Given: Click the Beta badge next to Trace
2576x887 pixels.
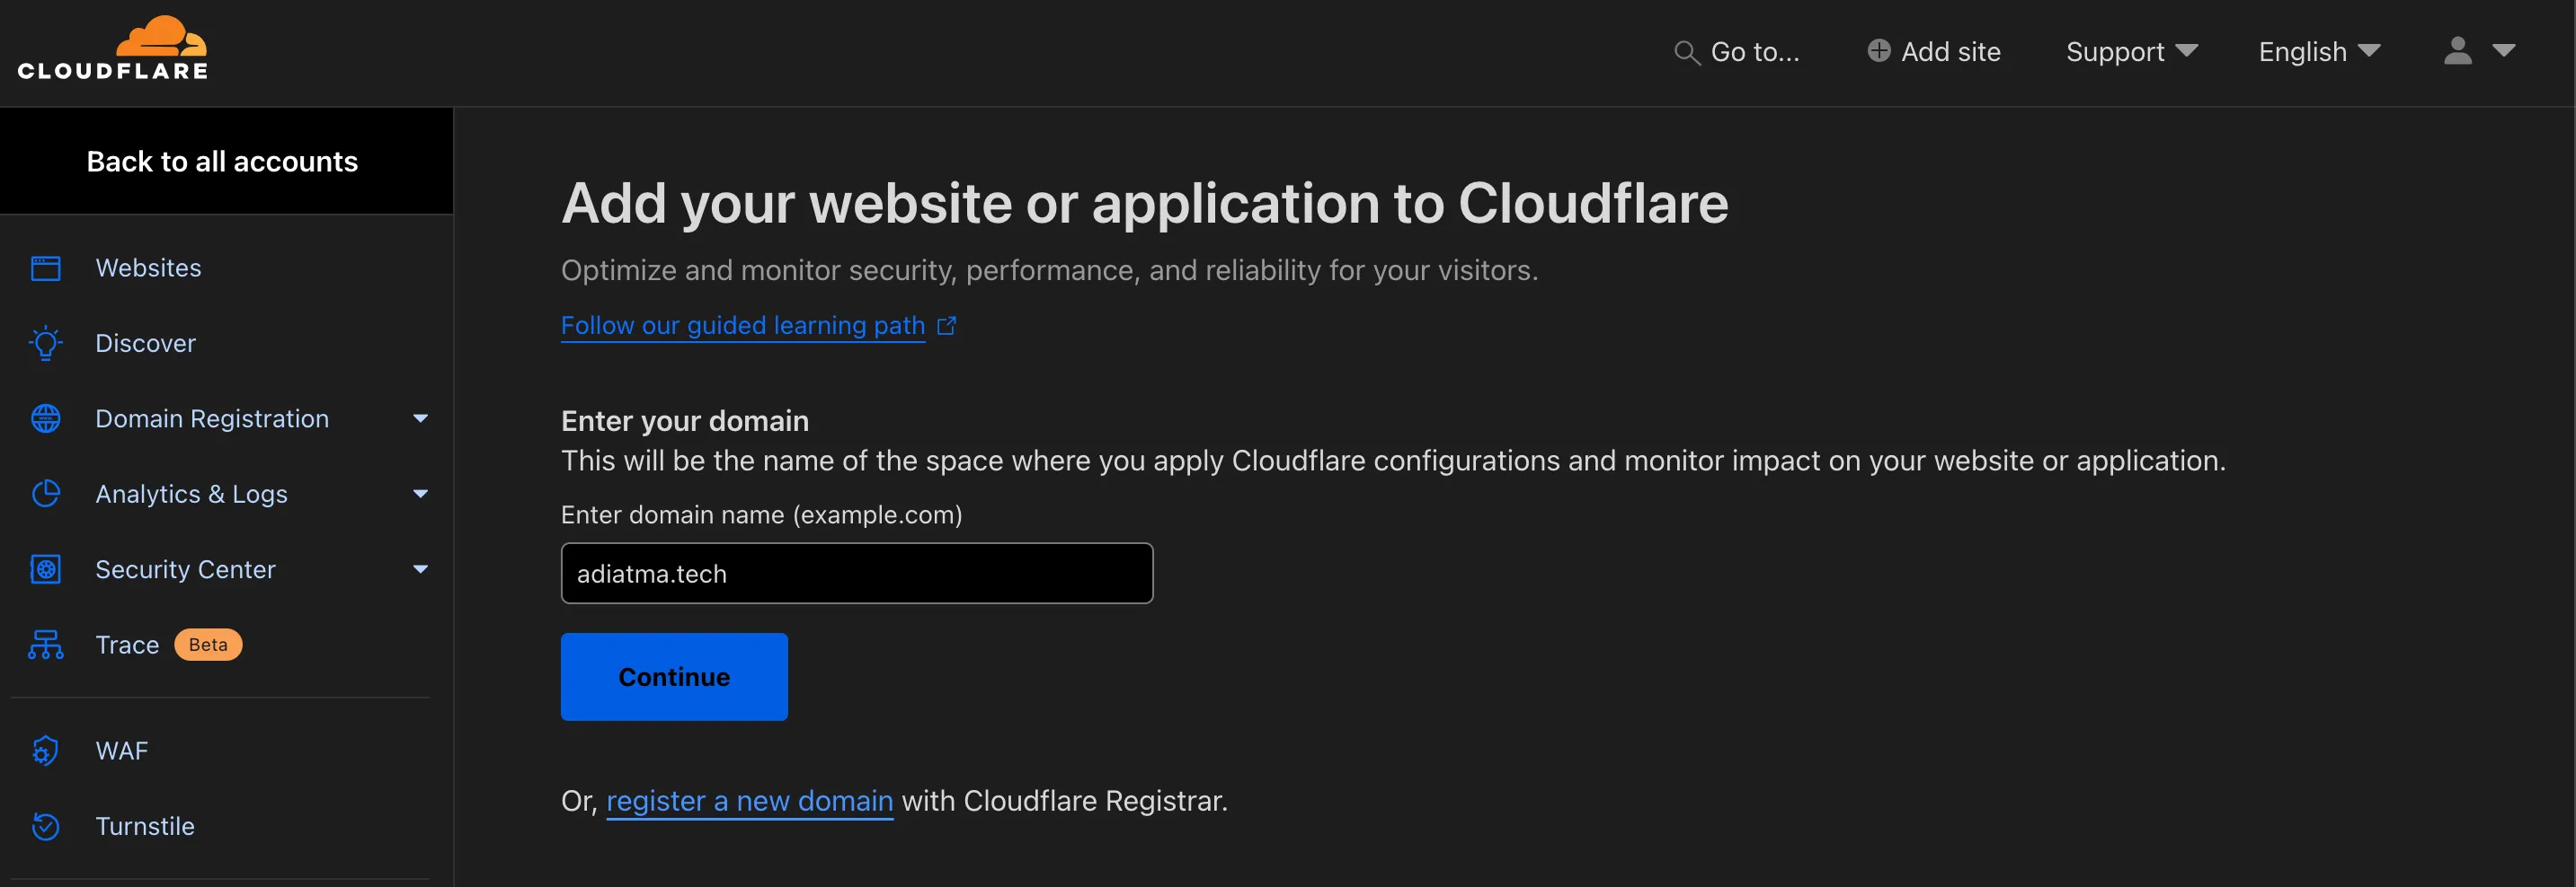Looking at the screenshot, I should 208,645.
